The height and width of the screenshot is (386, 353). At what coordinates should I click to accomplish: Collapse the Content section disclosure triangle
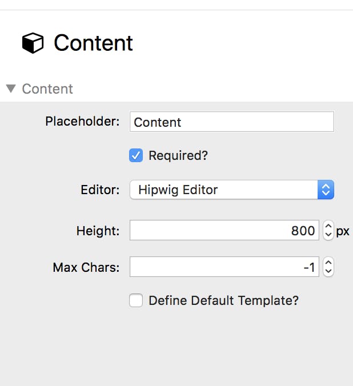click(x=10, y=89)
